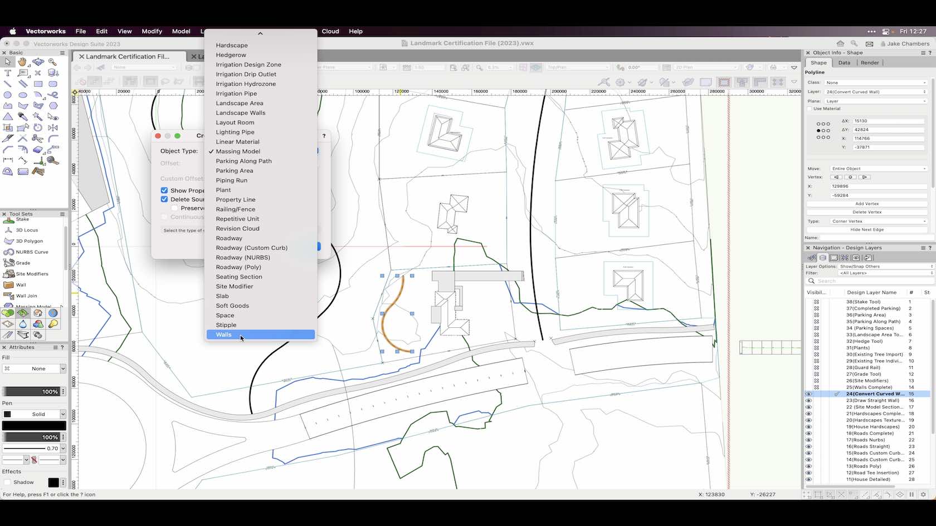This screenshot has height=526, width=936.
Task: Select the Scissors trim tool
Action: pyautogui.click(x=38, y=139)
